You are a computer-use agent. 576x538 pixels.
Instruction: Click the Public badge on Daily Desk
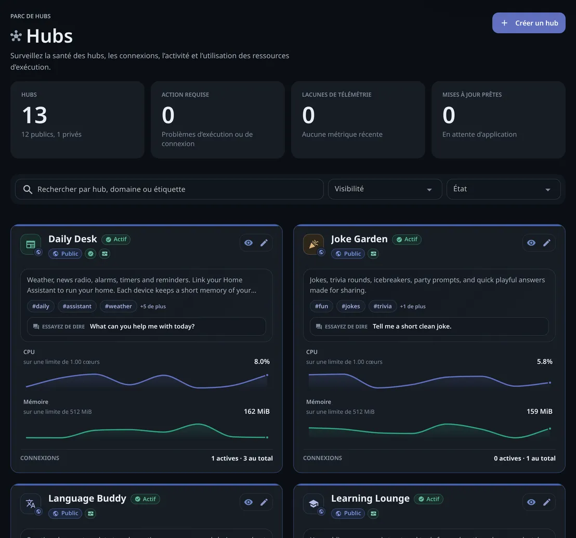pos(65,254)
